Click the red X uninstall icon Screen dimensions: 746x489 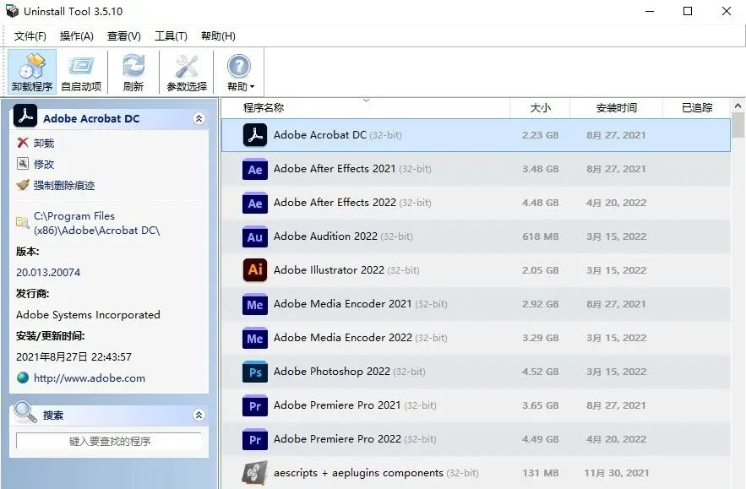(x=22, y=143)
